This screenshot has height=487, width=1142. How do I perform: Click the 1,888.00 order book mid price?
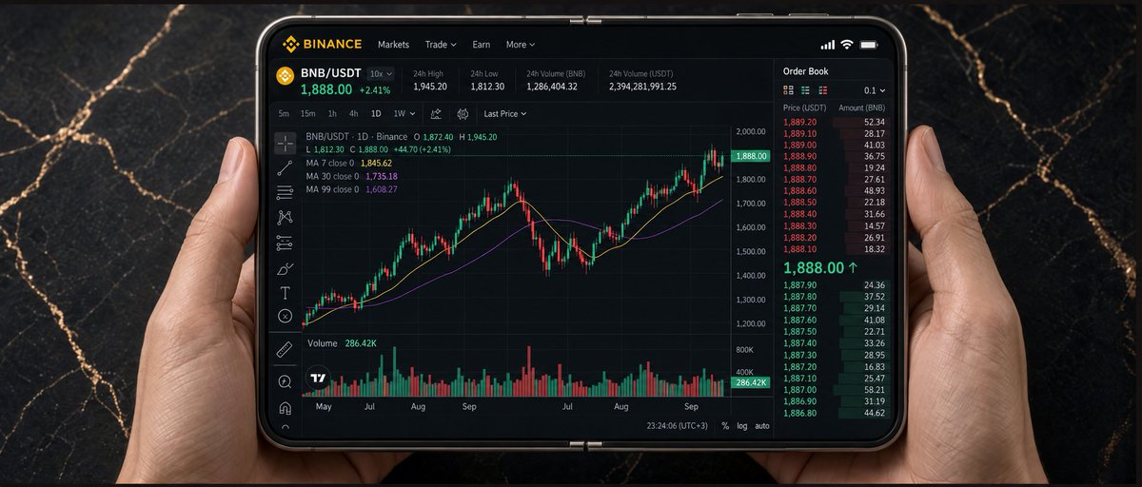click(x=812, y=268)
